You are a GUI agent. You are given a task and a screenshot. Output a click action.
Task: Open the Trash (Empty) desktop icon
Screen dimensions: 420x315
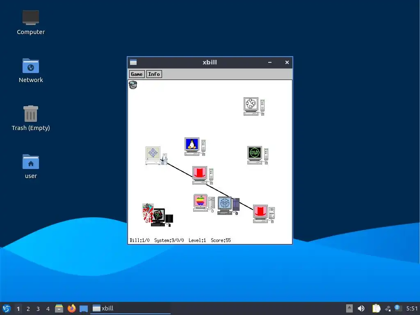pos(31,118)
